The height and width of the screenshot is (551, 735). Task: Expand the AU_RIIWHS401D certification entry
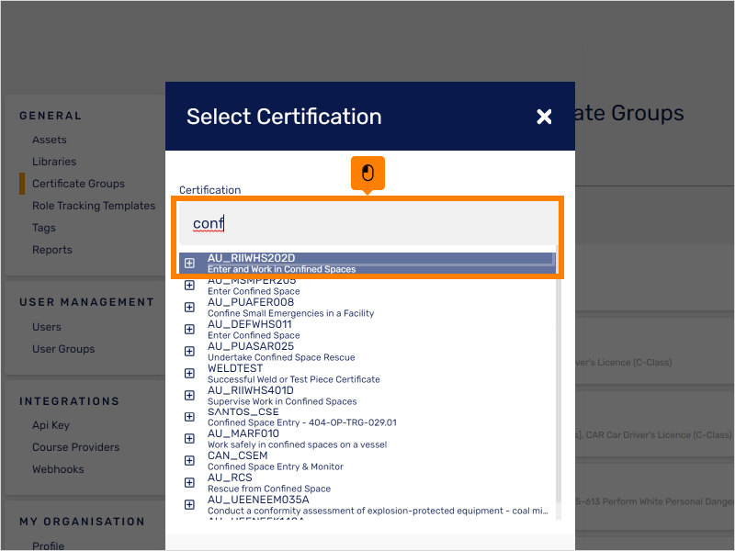[x=189, y=395]
